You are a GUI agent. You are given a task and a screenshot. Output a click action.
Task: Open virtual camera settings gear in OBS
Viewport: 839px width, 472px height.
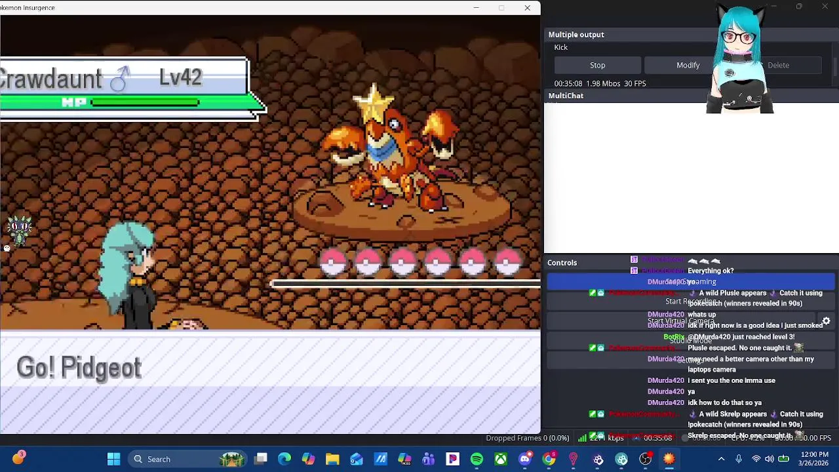coord(826,321)
